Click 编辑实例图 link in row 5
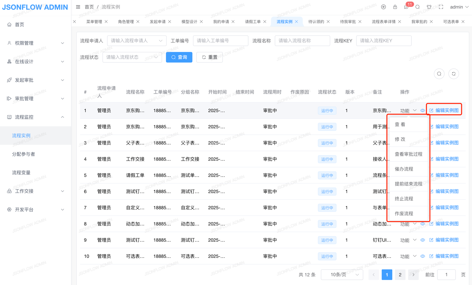 (447, 175)
